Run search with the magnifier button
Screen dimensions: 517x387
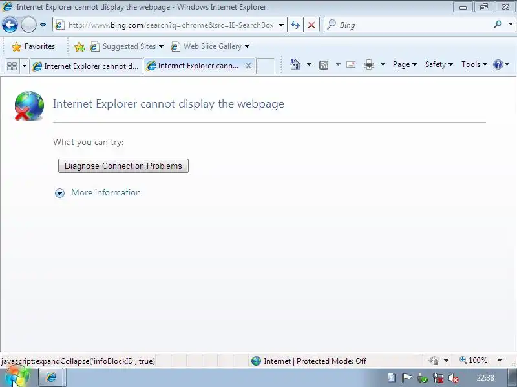coord(498,25)
